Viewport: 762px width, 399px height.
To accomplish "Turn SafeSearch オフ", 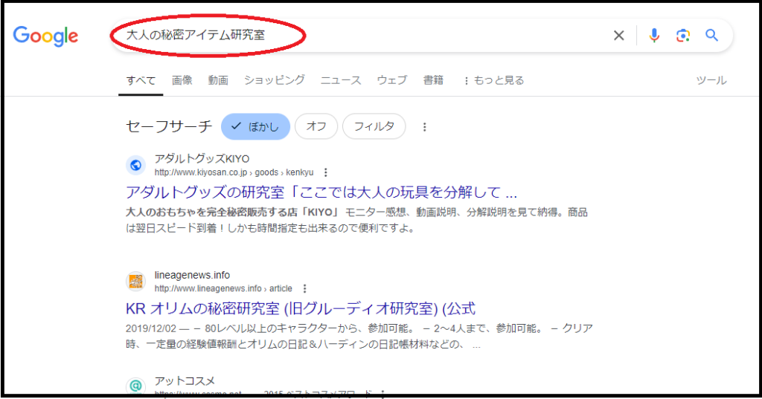I will pyautogui.click(x=316, y=126).
